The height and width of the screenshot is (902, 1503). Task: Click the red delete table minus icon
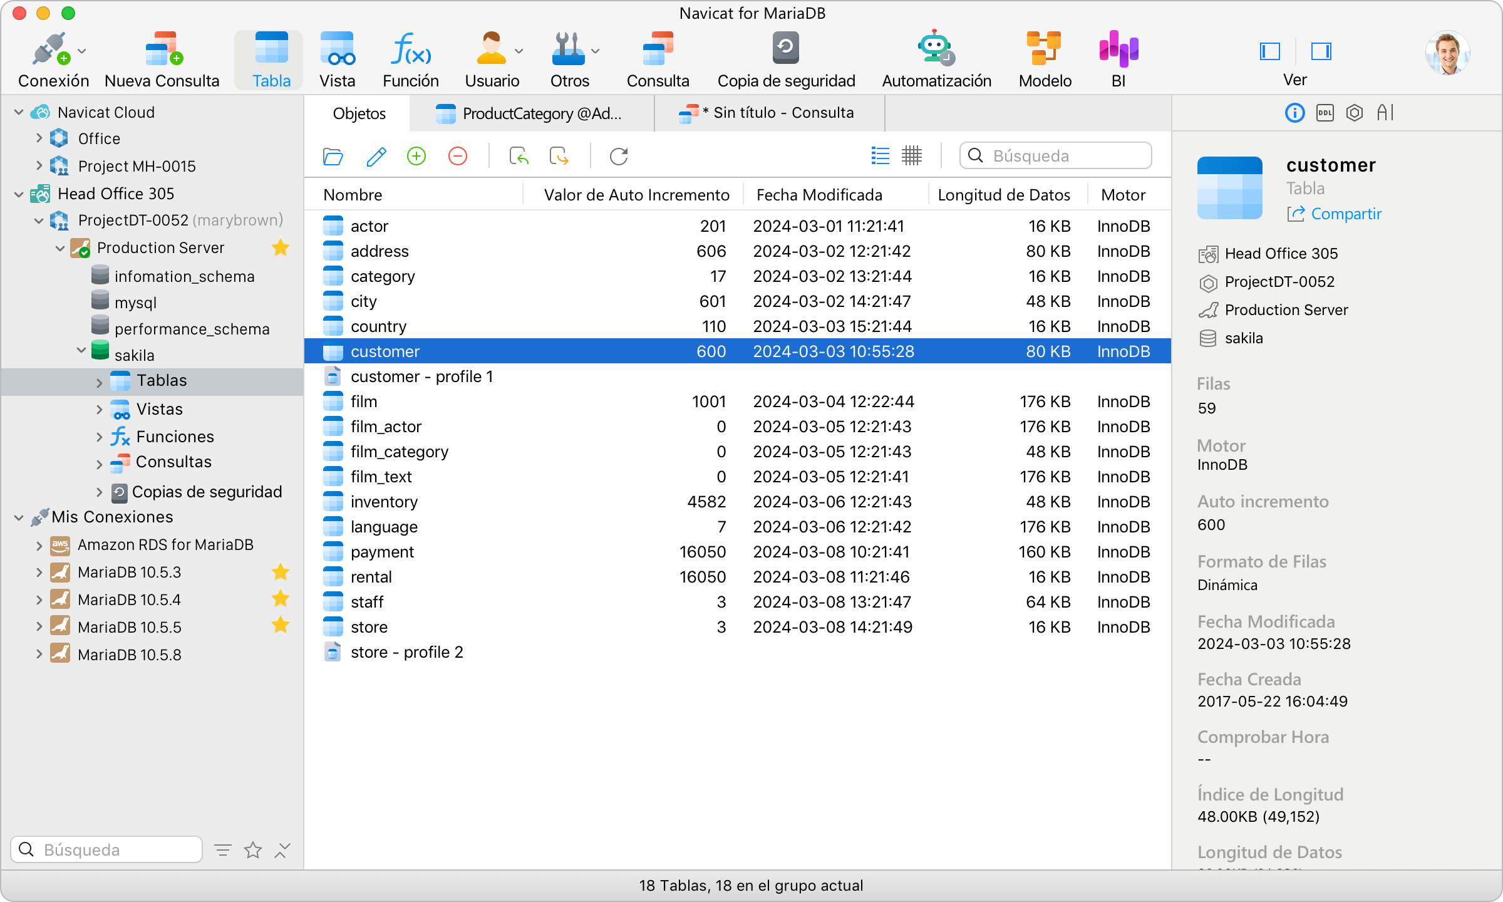coord(458,156)
